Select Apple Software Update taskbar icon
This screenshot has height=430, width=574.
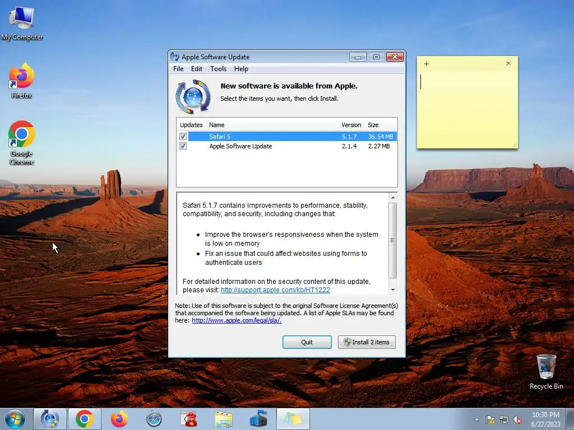(x=50, y=419)
